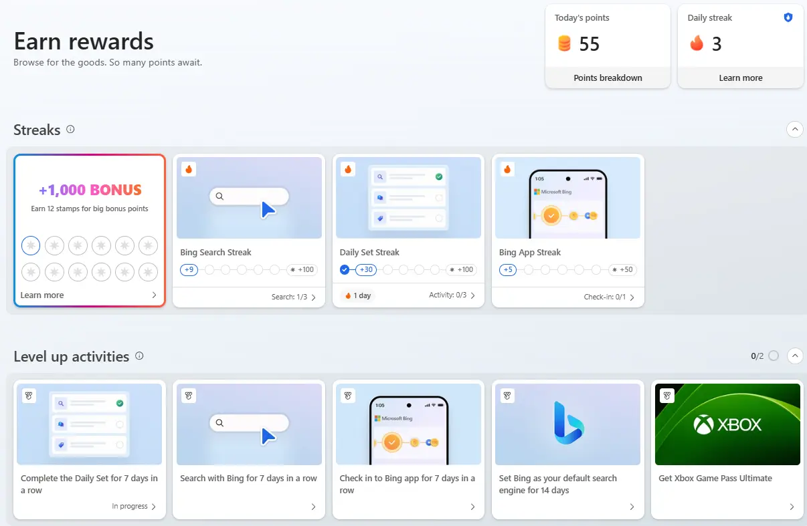Click the chevron on Search with Bing 7 days card
The width and height of the screenshot is (807, 526).
pos(313,507)
